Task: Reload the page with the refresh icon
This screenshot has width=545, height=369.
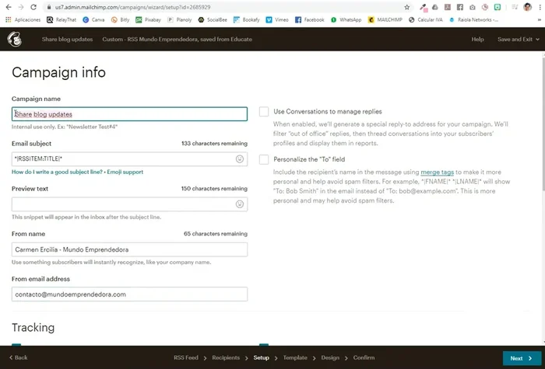Action: pyautogui.click(x=33, y=7)
